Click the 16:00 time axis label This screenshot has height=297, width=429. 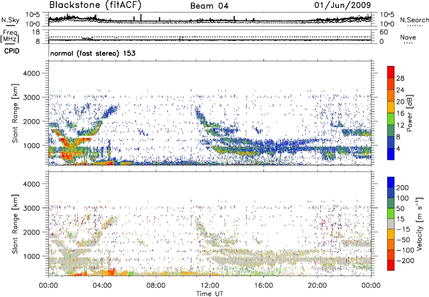tap(264, 286)
